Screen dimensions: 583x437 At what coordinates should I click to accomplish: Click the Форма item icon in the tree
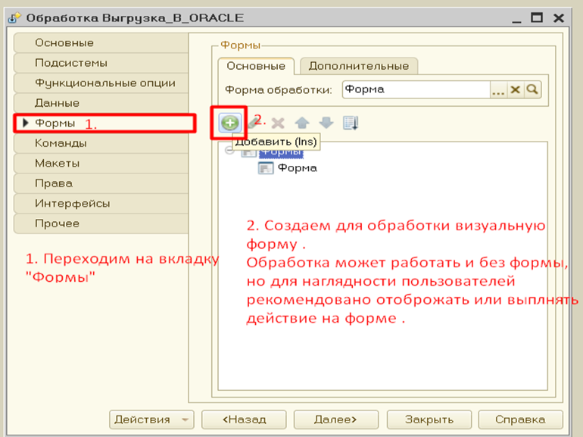(x=266, y=168)
